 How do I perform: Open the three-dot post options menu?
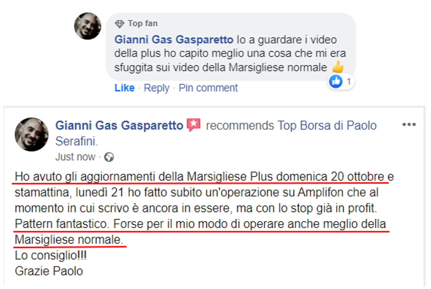coord(409,125)
